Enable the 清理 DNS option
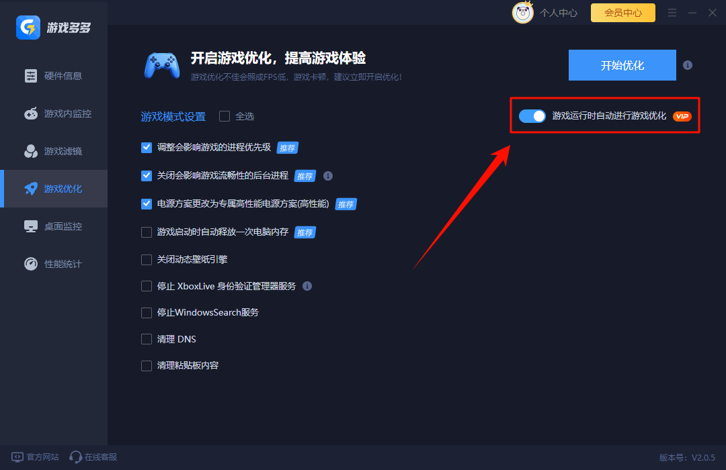The height and width of the screenshot is (470, 726). [x=147, y=339]
